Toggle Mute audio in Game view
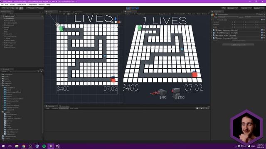Screen dimensions: 266x149 point(192,14)
